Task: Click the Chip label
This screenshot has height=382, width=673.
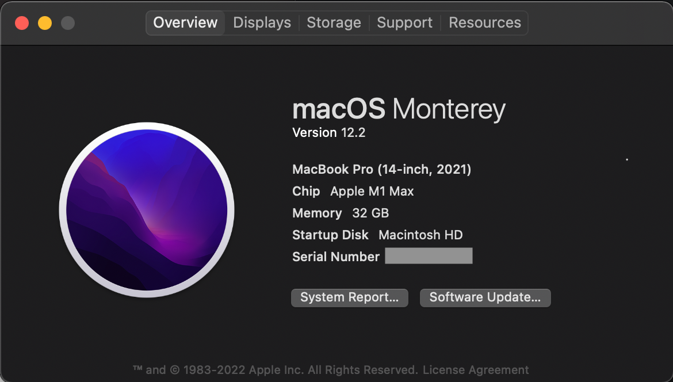Action: [306, 192]
